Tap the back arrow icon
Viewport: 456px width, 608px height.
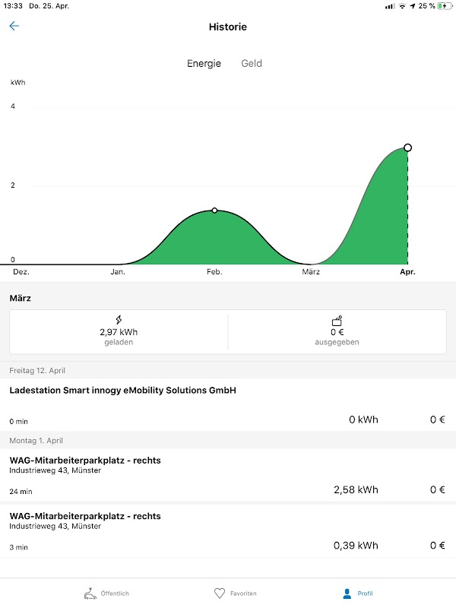[x=14, y=27]
